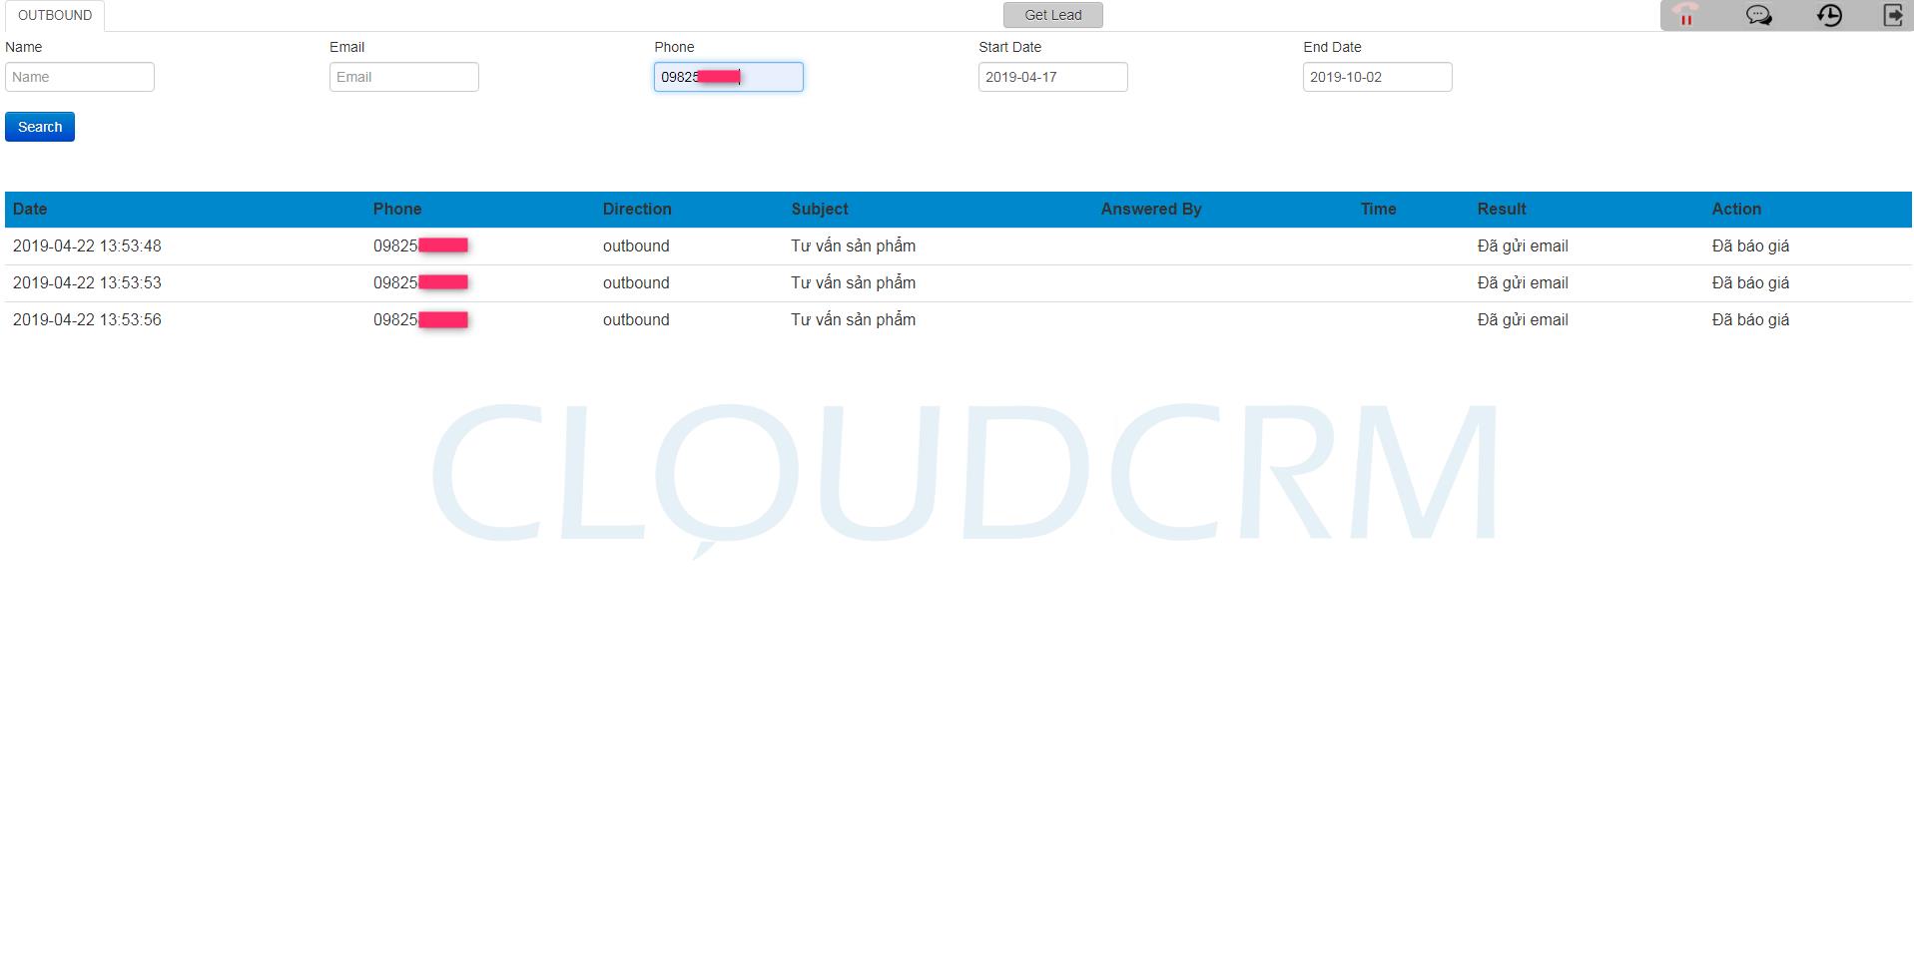Click 'Đã báo giá' in 13:53:56 row
The width and height of the screenshot is (1914, 964).
1750,319
